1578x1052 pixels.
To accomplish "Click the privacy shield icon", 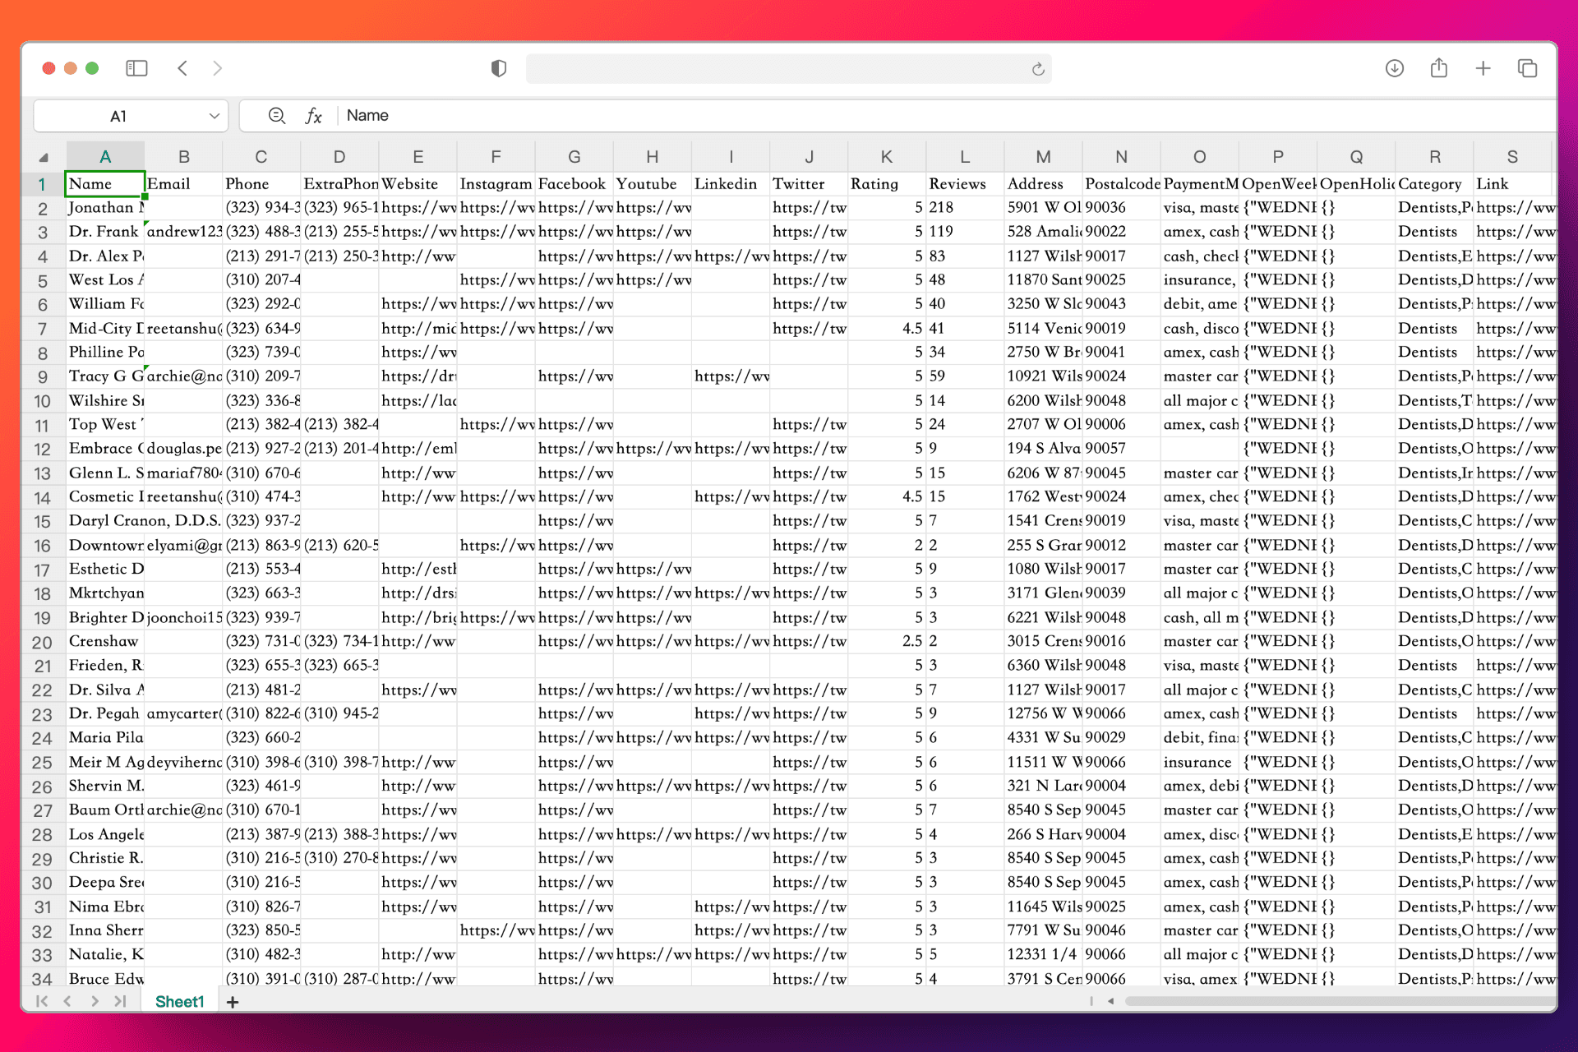I will 498,68.
